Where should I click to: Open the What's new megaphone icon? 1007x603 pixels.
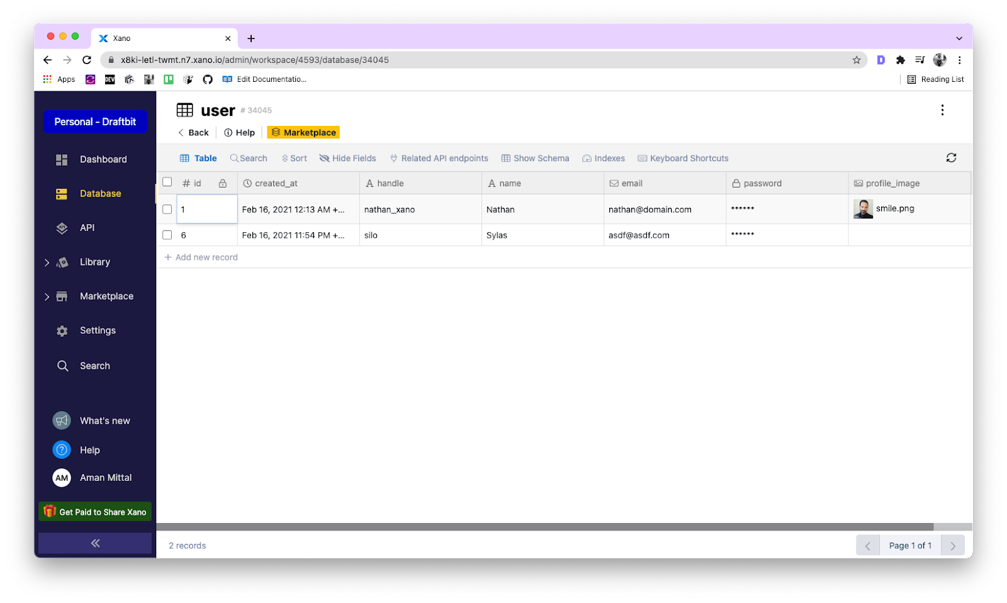(x=62, y=421)
